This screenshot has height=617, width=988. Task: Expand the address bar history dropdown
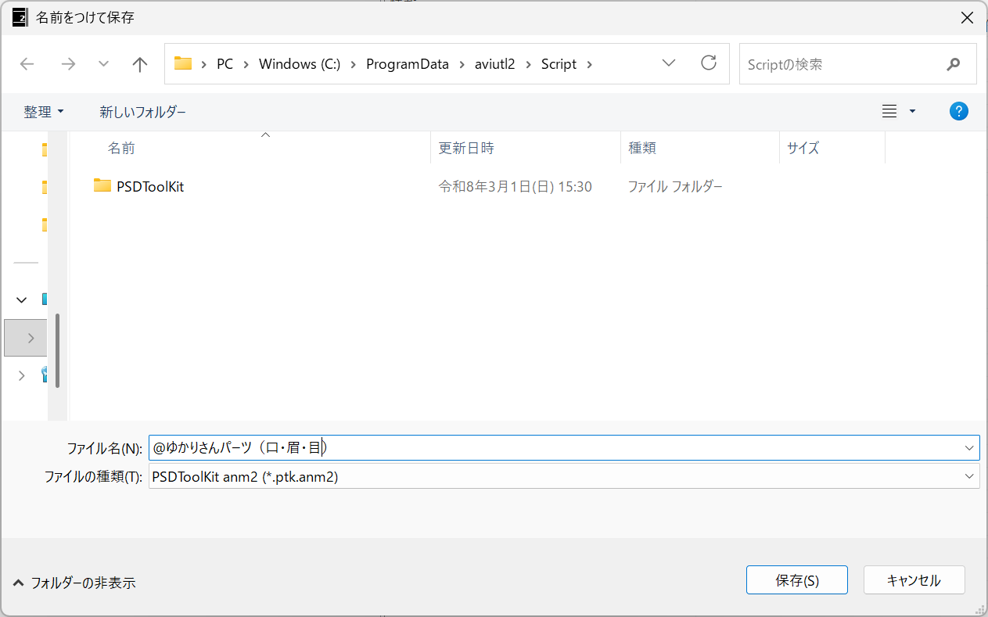tap(669, 63)
